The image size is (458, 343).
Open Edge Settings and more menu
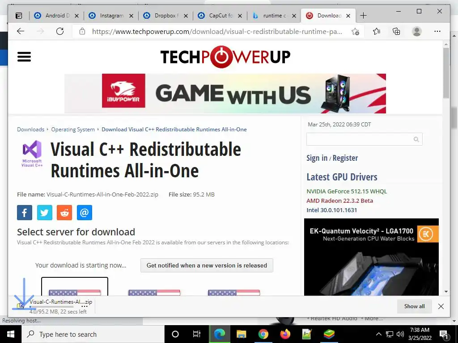pos(437,31)
